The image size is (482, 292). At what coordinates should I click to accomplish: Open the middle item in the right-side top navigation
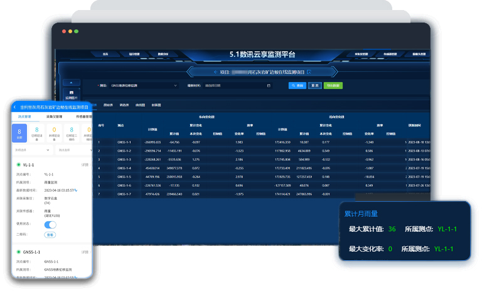click(390, 54)
